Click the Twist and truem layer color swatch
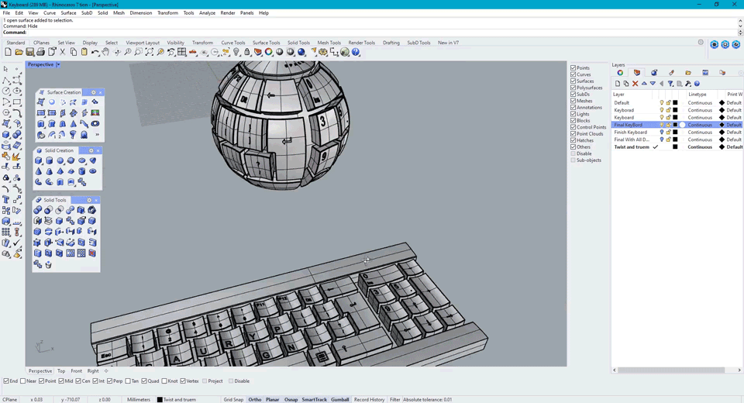744x403 pixels. (675, 147)
